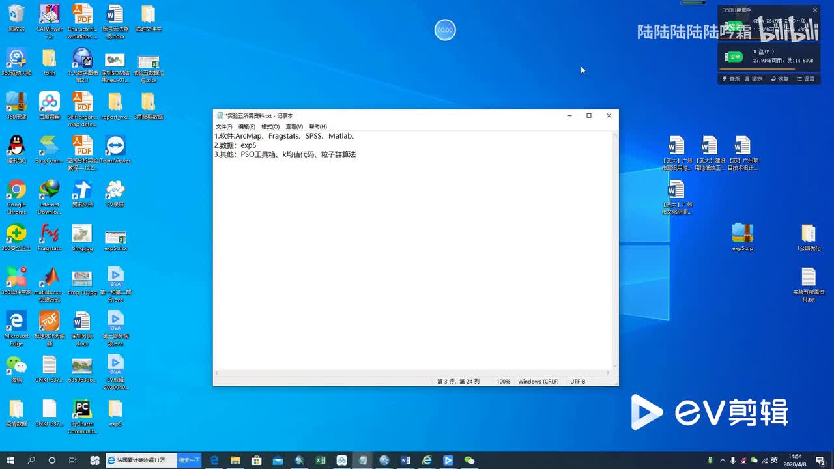Viewport: 834px width, 469px height.
Task: Switch the 英 input method indicator
Action: (x=774, y=461)
